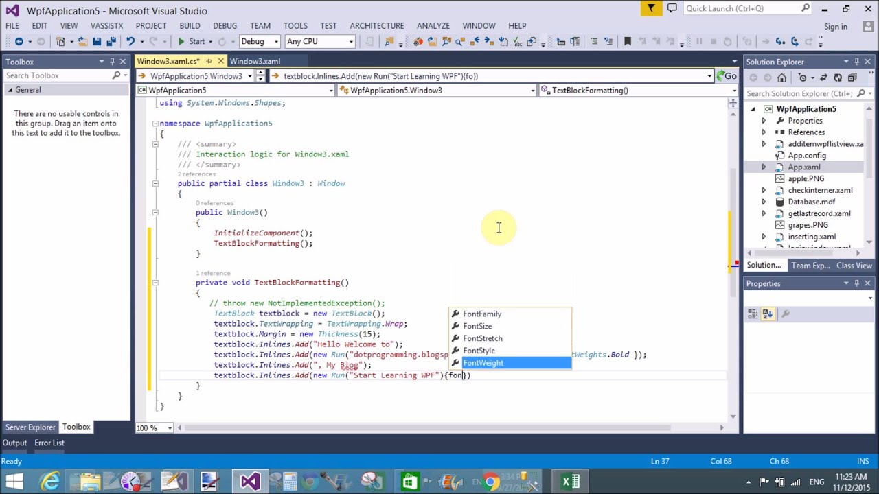Select FontStyle from IntelliSense list

510,351
